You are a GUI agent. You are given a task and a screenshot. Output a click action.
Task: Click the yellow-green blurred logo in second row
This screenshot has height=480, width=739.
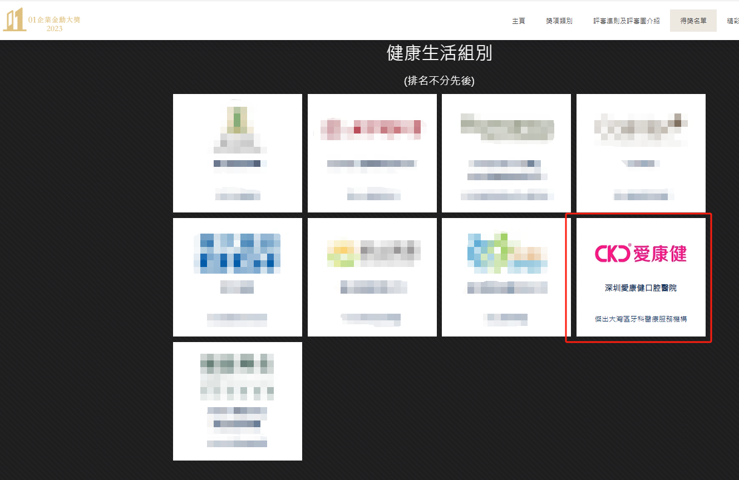(372, 253)
